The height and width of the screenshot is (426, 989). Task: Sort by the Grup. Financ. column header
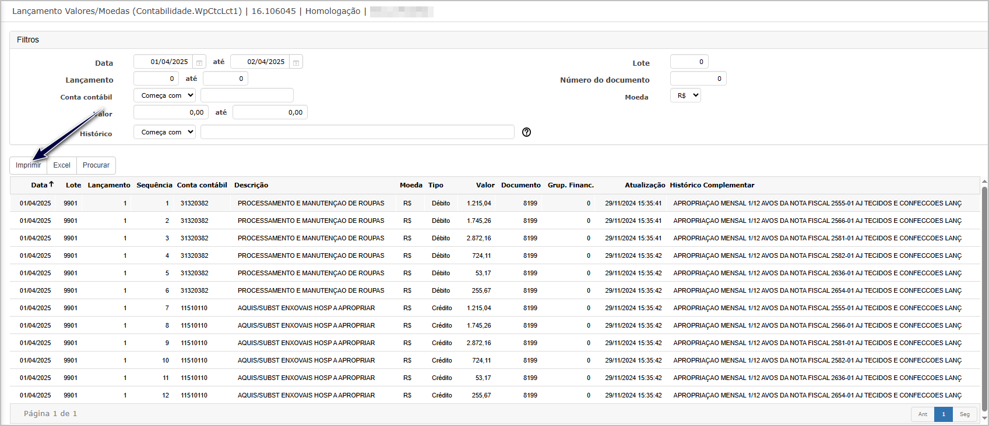(571, 185)
